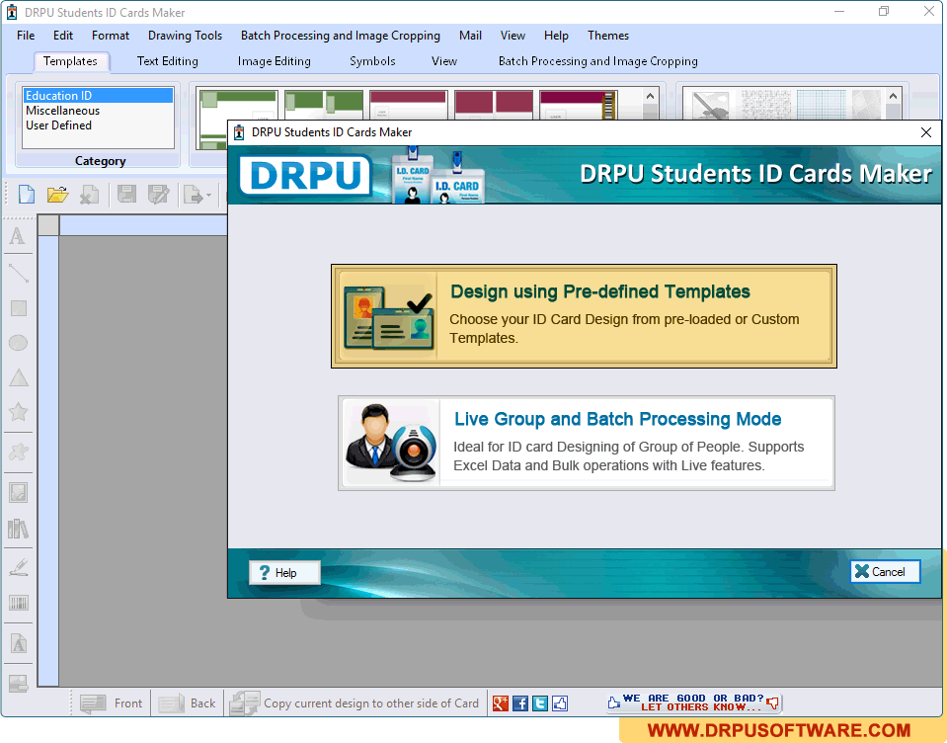Open the View menu in menu bar

coord(513,36)
